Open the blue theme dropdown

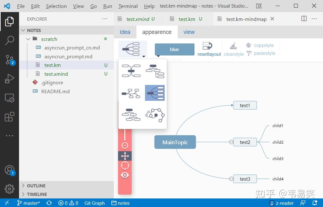[175, 49]
